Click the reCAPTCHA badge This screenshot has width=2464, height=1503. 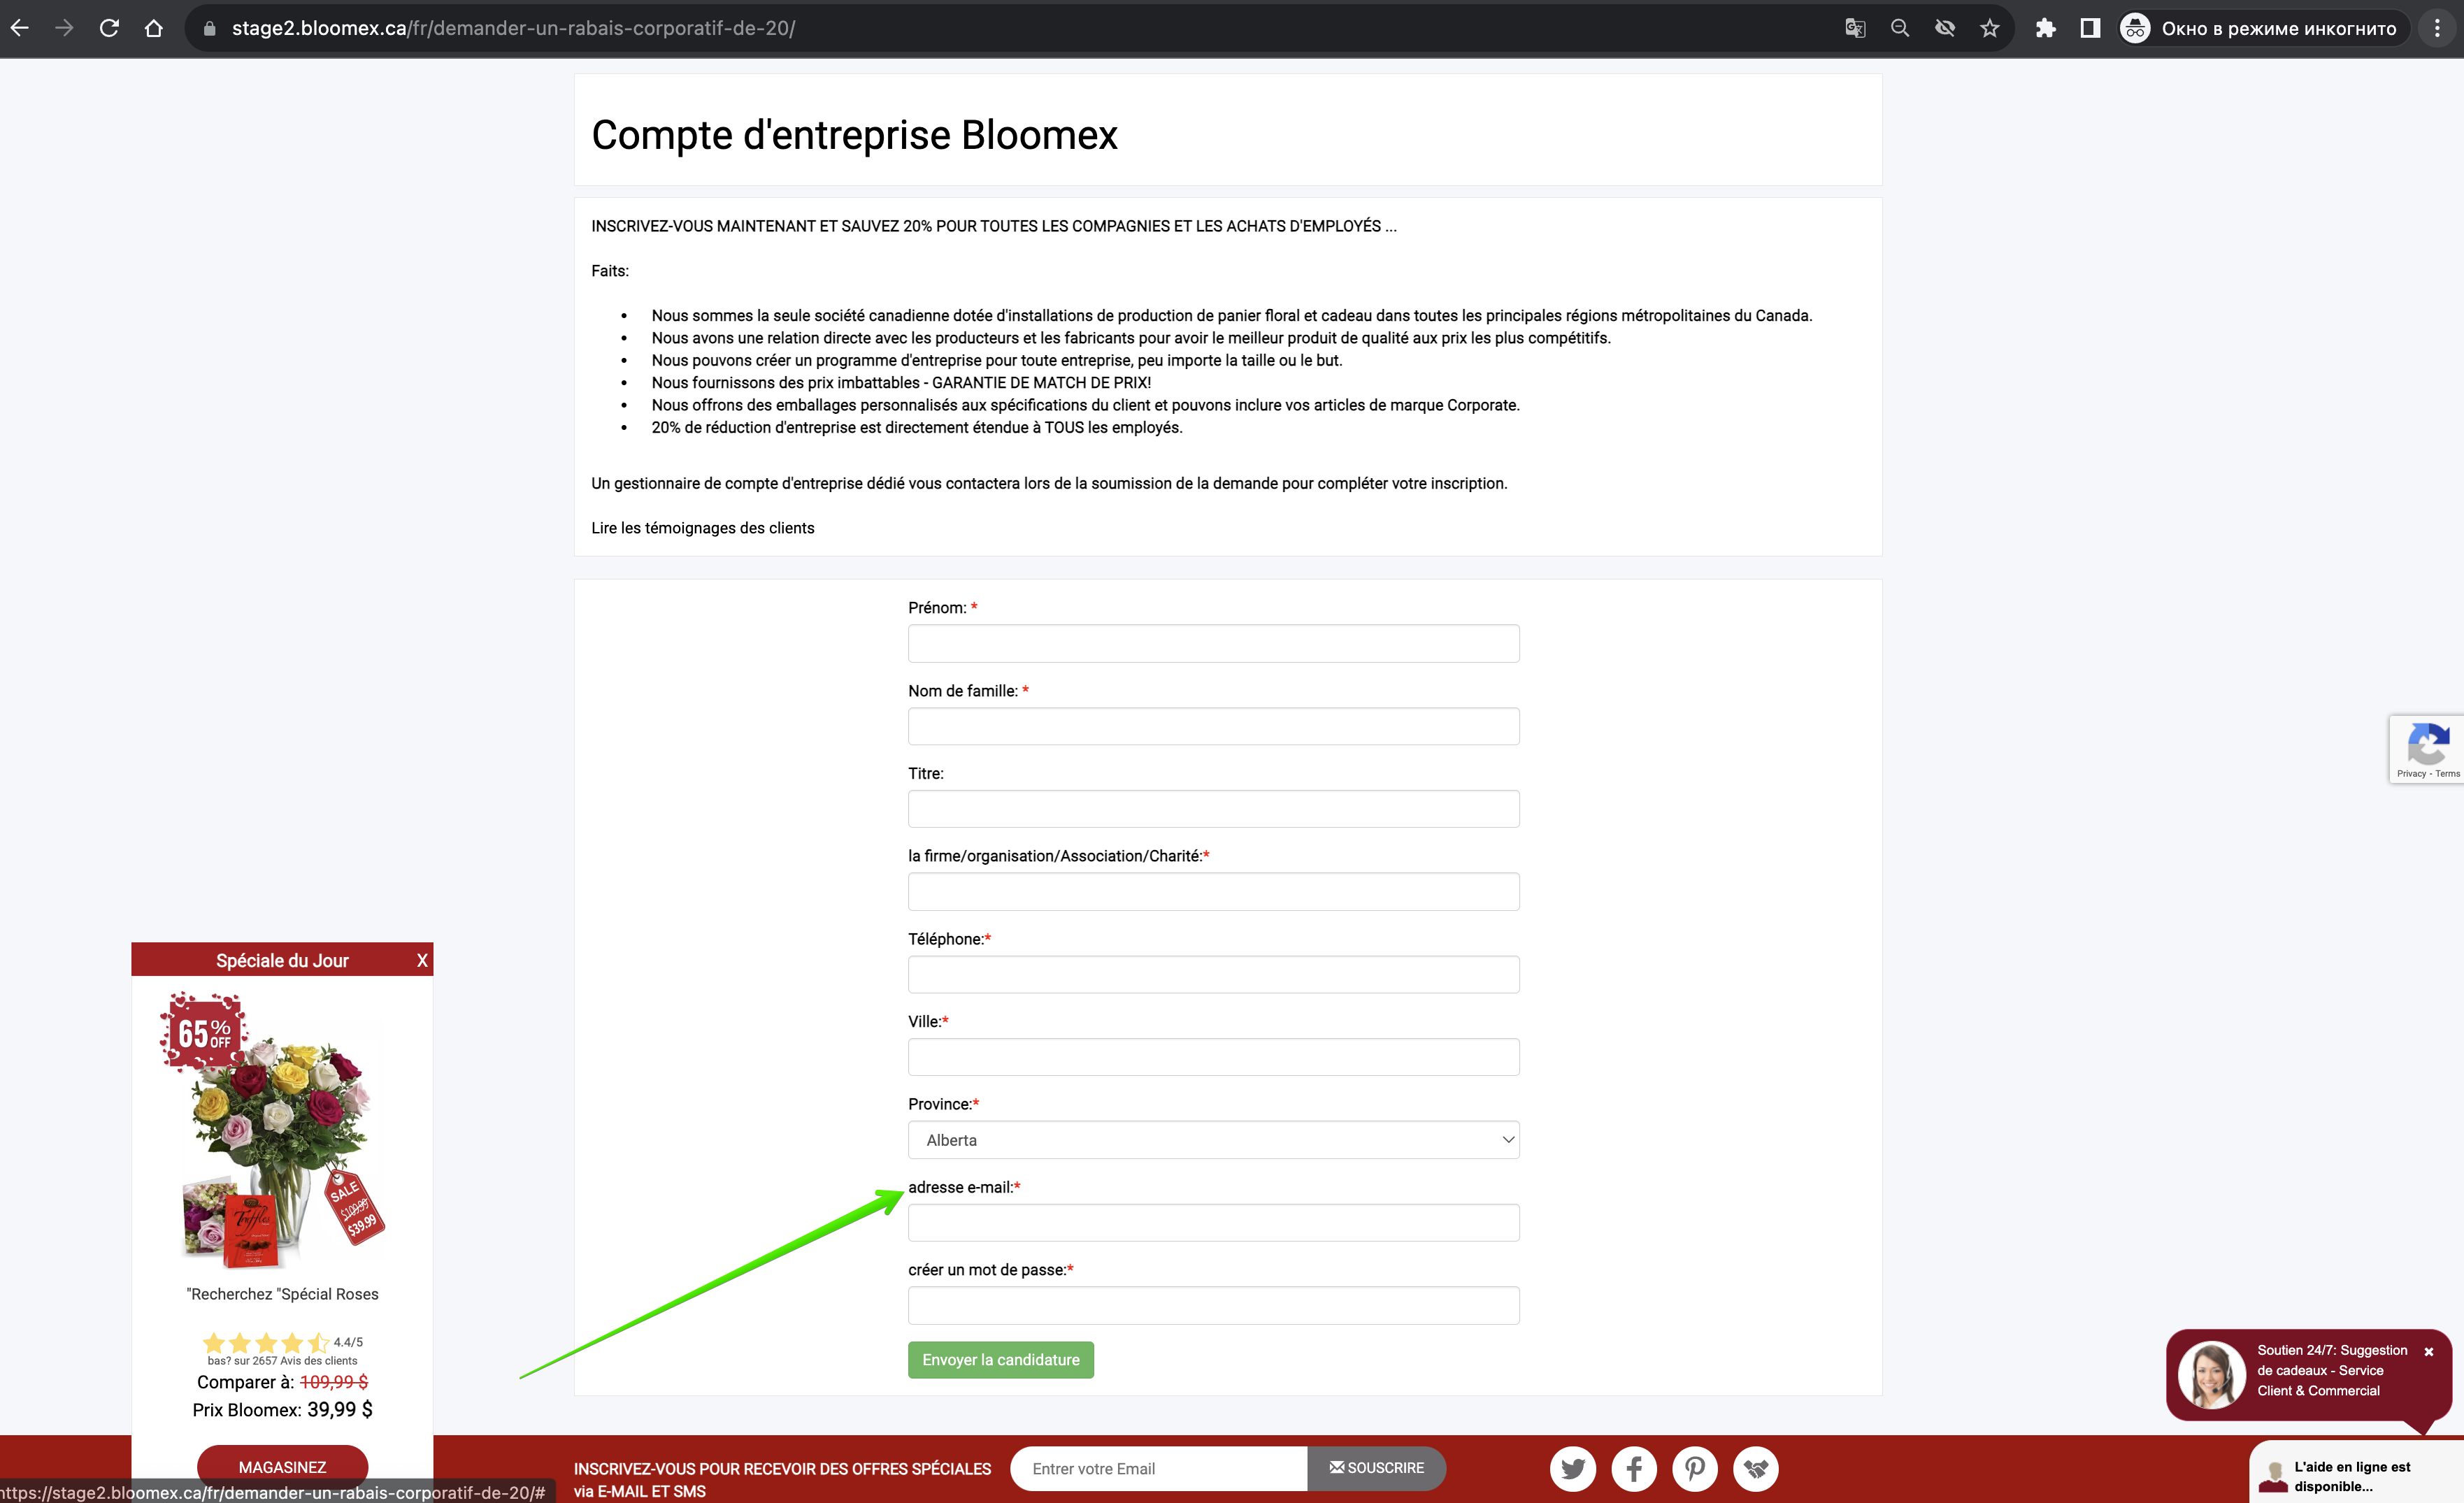[2427, 749]
